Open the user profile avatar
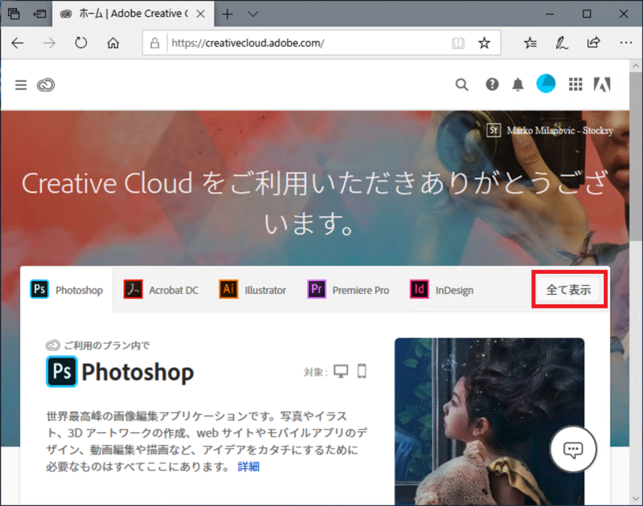Image resolution: width=643 pixels, height=506 pixels. tap(546, 84)
